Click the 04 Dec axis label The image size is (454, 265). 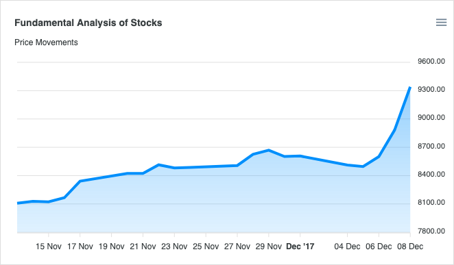coord(347,247)
